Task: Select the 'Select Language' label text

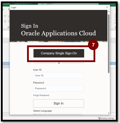Action: click(42, 111)
